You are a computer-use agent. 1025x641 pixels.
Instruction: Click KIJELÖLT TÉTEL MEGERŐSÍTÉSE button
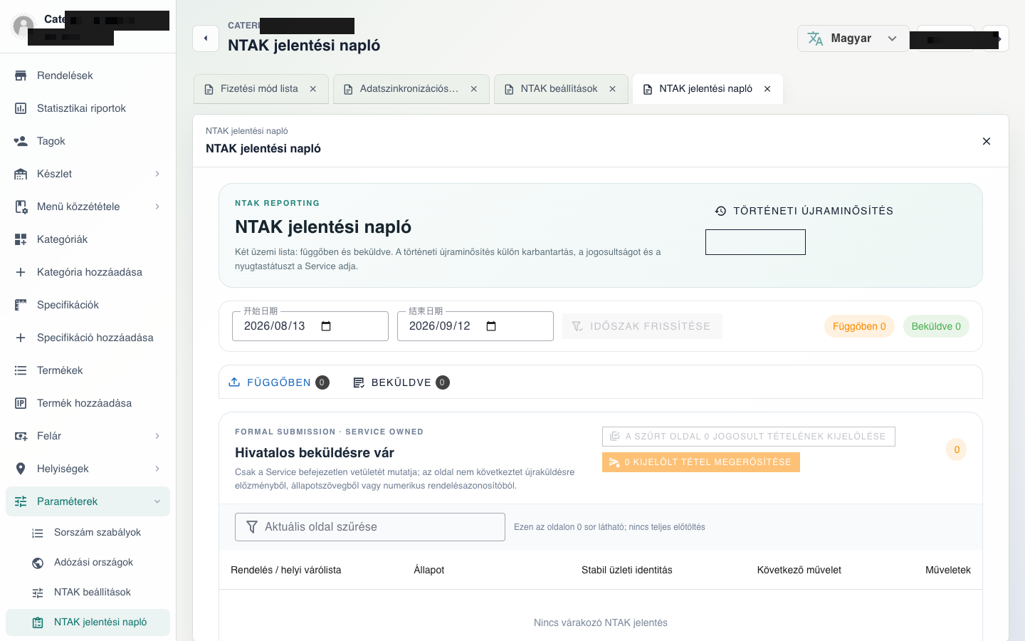pyautogui.click(x=701, y=462)
